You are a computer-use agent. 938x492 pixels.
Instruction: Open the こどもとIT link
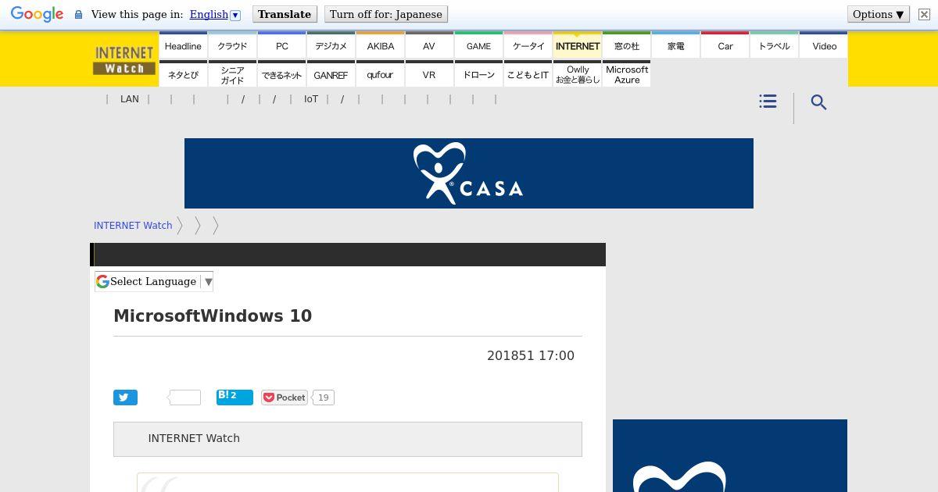click(528, 74)
